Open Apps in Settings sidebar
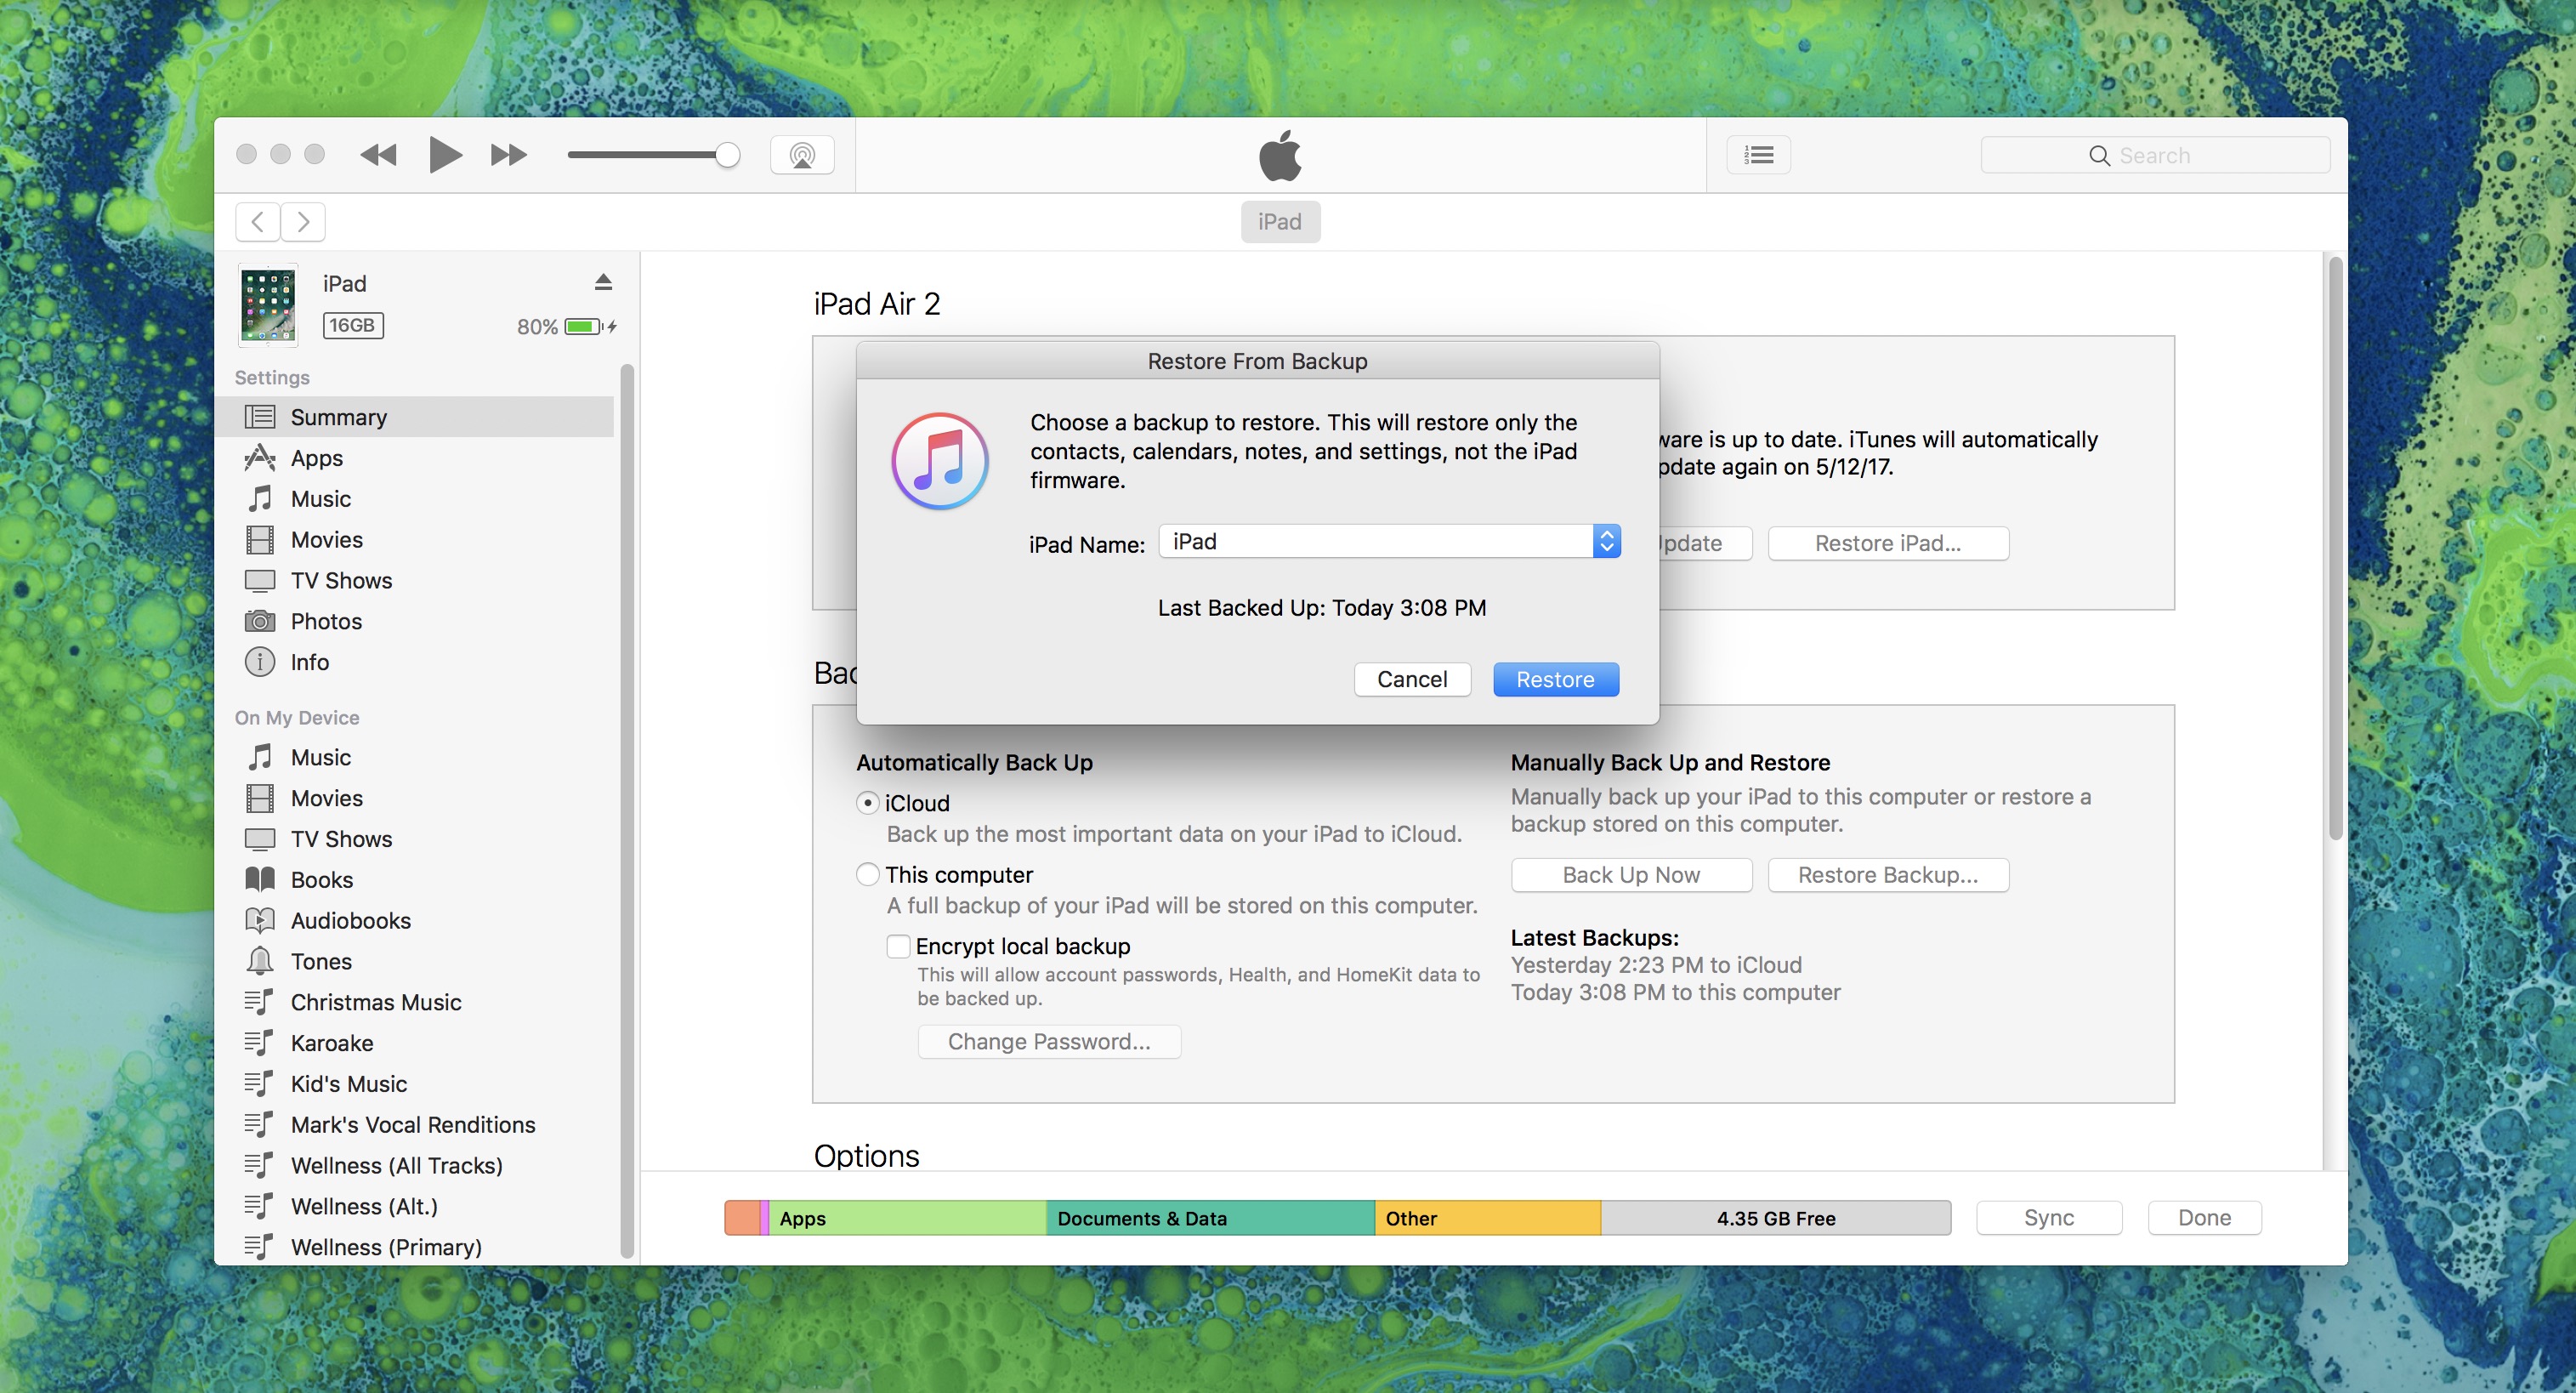Screen dimensions: 2576x1393 point(316,458)
